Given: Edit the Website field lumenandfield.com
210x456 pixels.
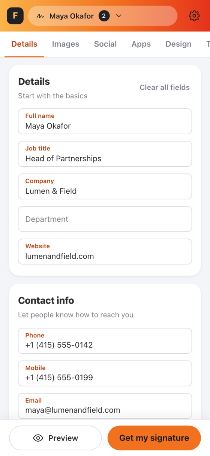Looking at the screenshot, I should (x=105, y=252).
